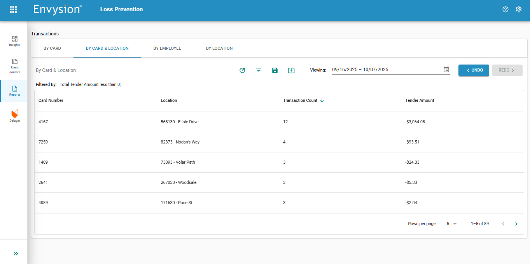Viewport: 530px width, 264px height.
Task: Open the app launcher grid menu
Action: click(13, 9)
